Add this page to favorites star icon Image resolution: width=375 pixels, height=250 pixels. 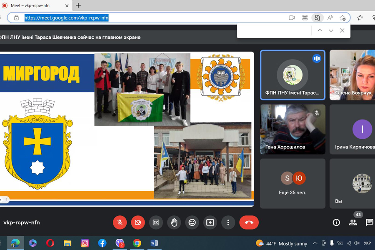coord(342,18)
